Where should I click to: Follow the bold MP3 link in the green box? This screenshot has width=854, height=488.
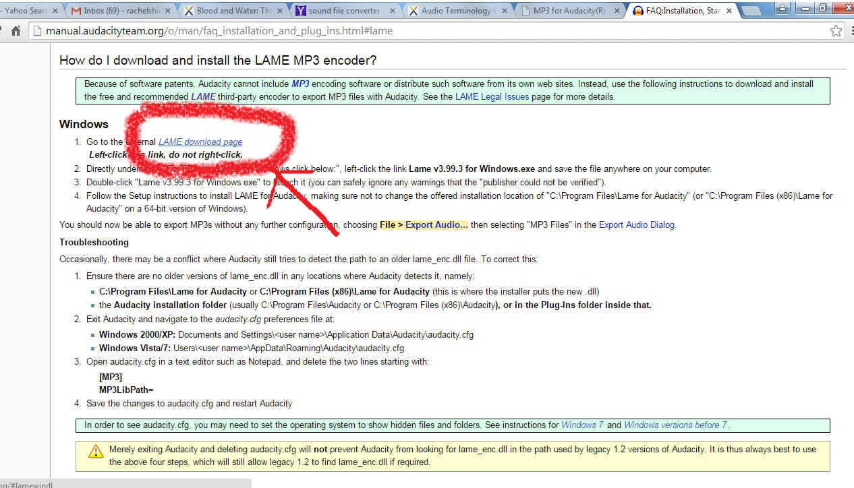coord(300,84)
